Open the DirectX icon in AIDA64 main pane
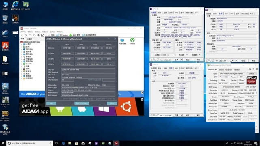260x146 pixels. click(132, 41)
